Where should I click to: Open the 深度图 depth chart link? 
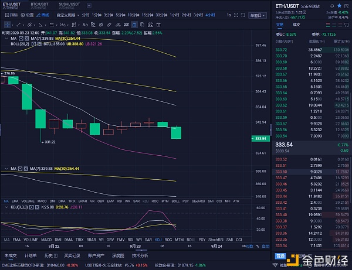click(118, 255)
